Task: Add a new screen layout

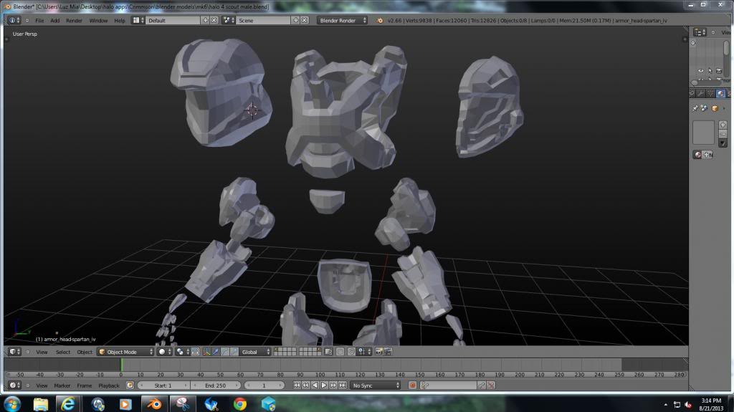Action: 205,20
